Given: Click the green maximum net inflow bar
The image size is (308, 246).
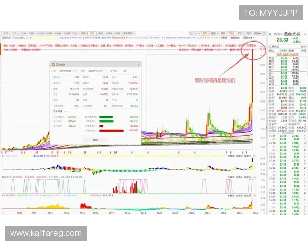Looking at the screenshot, I should (x=105, y=116).
